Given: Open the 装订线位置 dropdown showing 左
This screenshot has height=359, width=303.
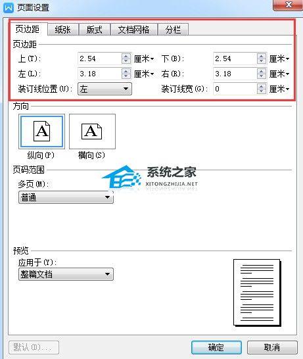Looking at the screenshot, I should tap(105, 89).
